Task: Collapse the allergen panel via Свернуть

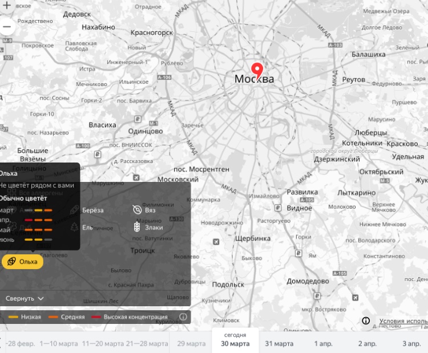Action: [21, 298]
